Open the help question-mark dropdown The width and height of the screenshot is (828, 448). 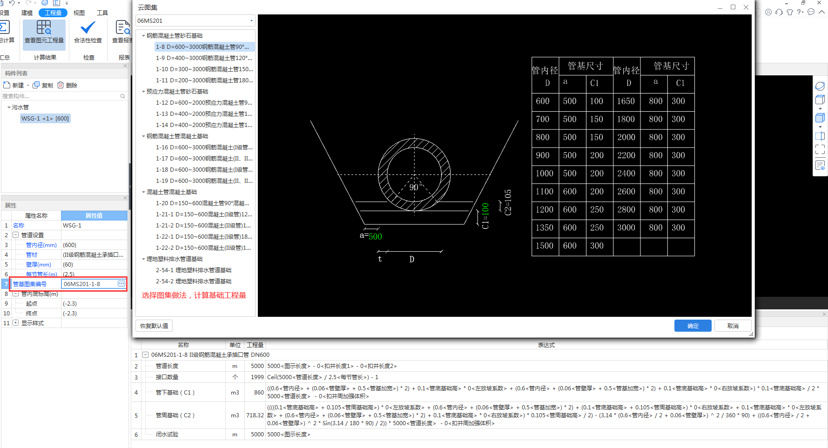(x=800, y=12)
